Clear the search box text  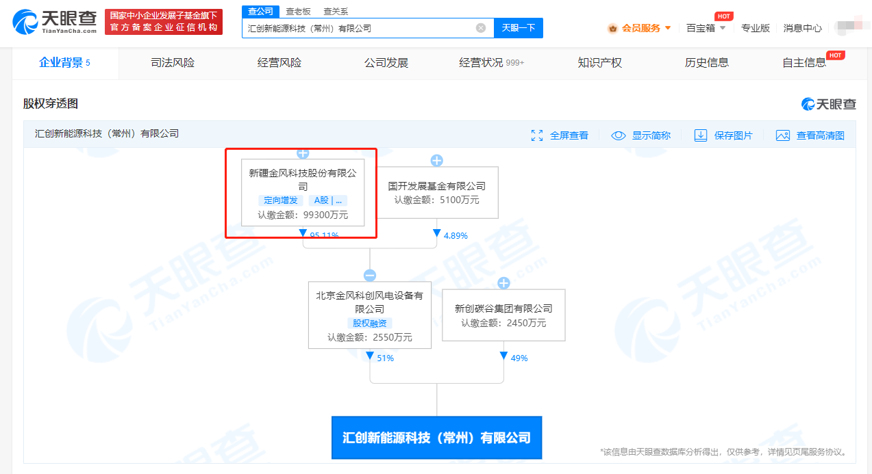(481, 28)
